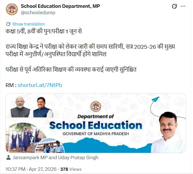193x174 pixels.
Task: Show translation of the Hindi post
Action: pos(28,24)
